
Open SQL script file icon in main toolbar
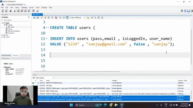[7, 11]
